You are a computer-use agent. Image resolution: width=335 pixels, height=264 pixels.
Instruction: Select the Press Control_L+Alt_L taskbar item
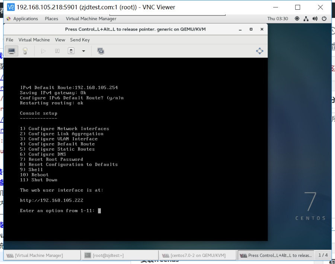click(276, 255)
